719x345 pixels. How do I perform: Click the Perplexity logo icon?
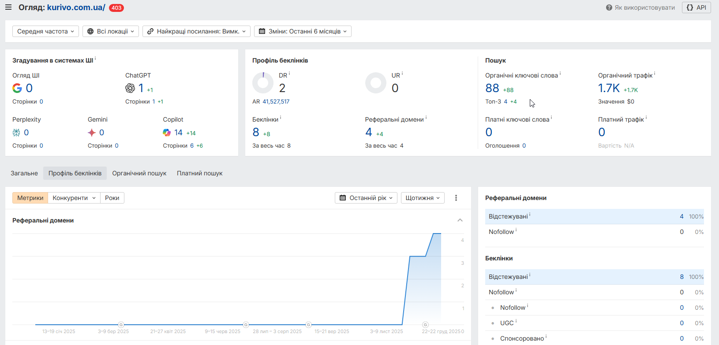pos(16,133)
